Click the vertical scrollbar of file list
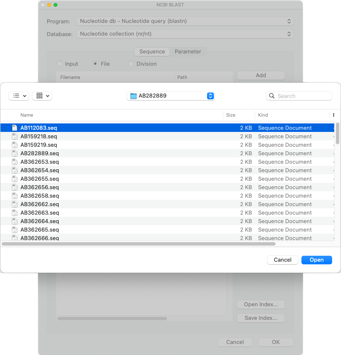This screenshot has width=341, height=355. pos(338,134)
